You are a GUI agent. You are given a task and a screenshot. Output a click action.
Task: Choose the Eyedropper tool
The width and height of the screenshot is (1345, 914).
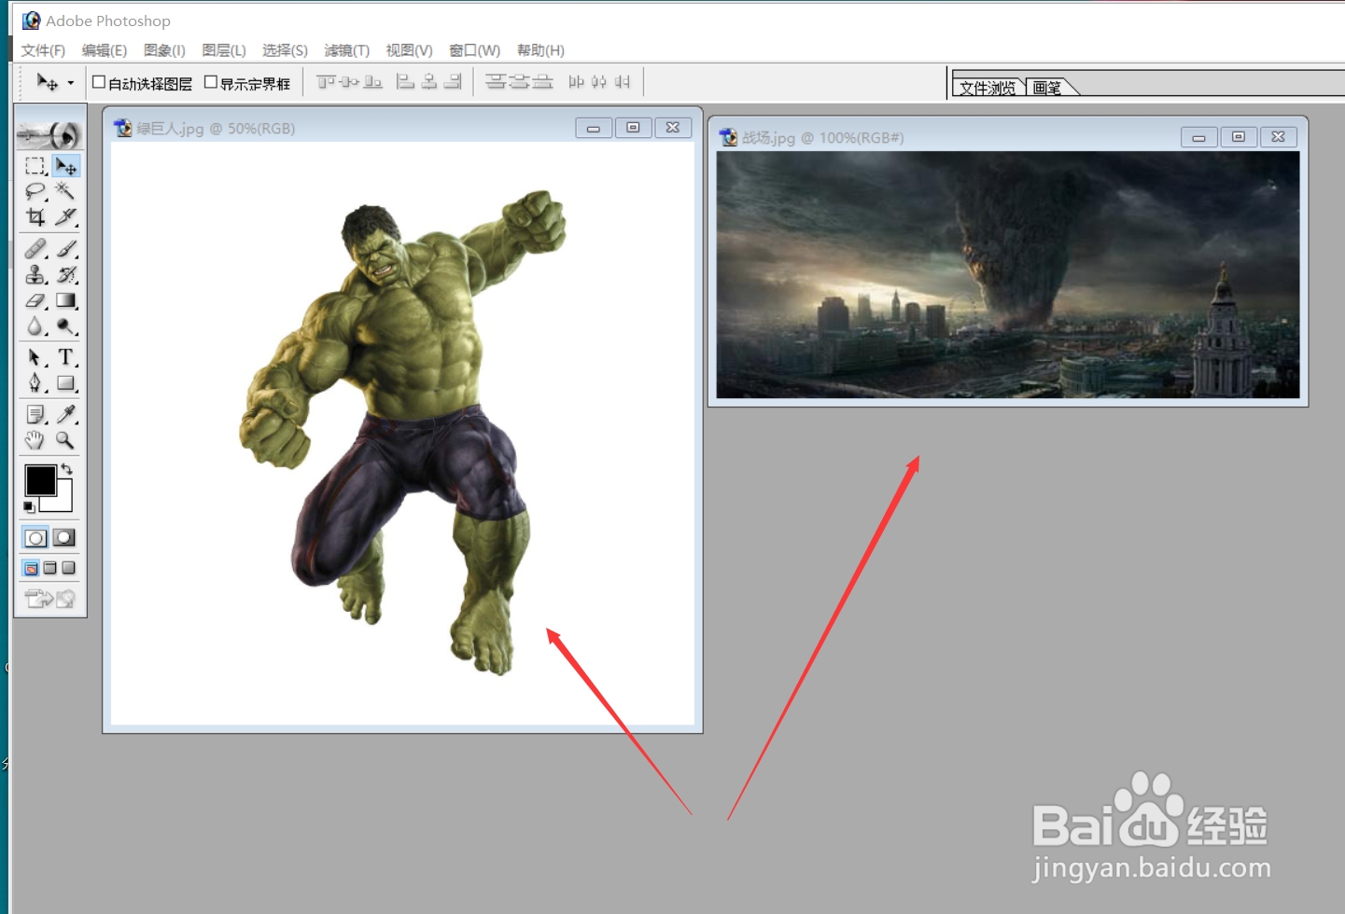(65, 414)
